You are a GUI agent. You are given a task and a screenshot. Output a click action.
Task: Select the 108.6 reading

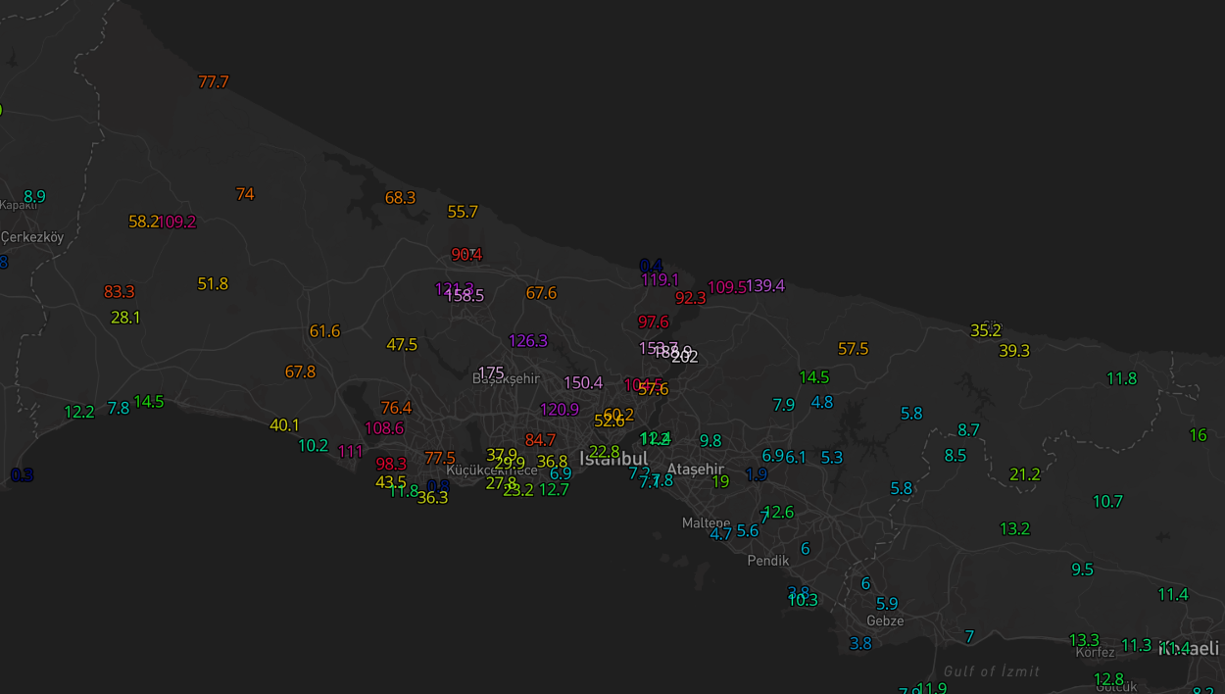tap(384, 428)
